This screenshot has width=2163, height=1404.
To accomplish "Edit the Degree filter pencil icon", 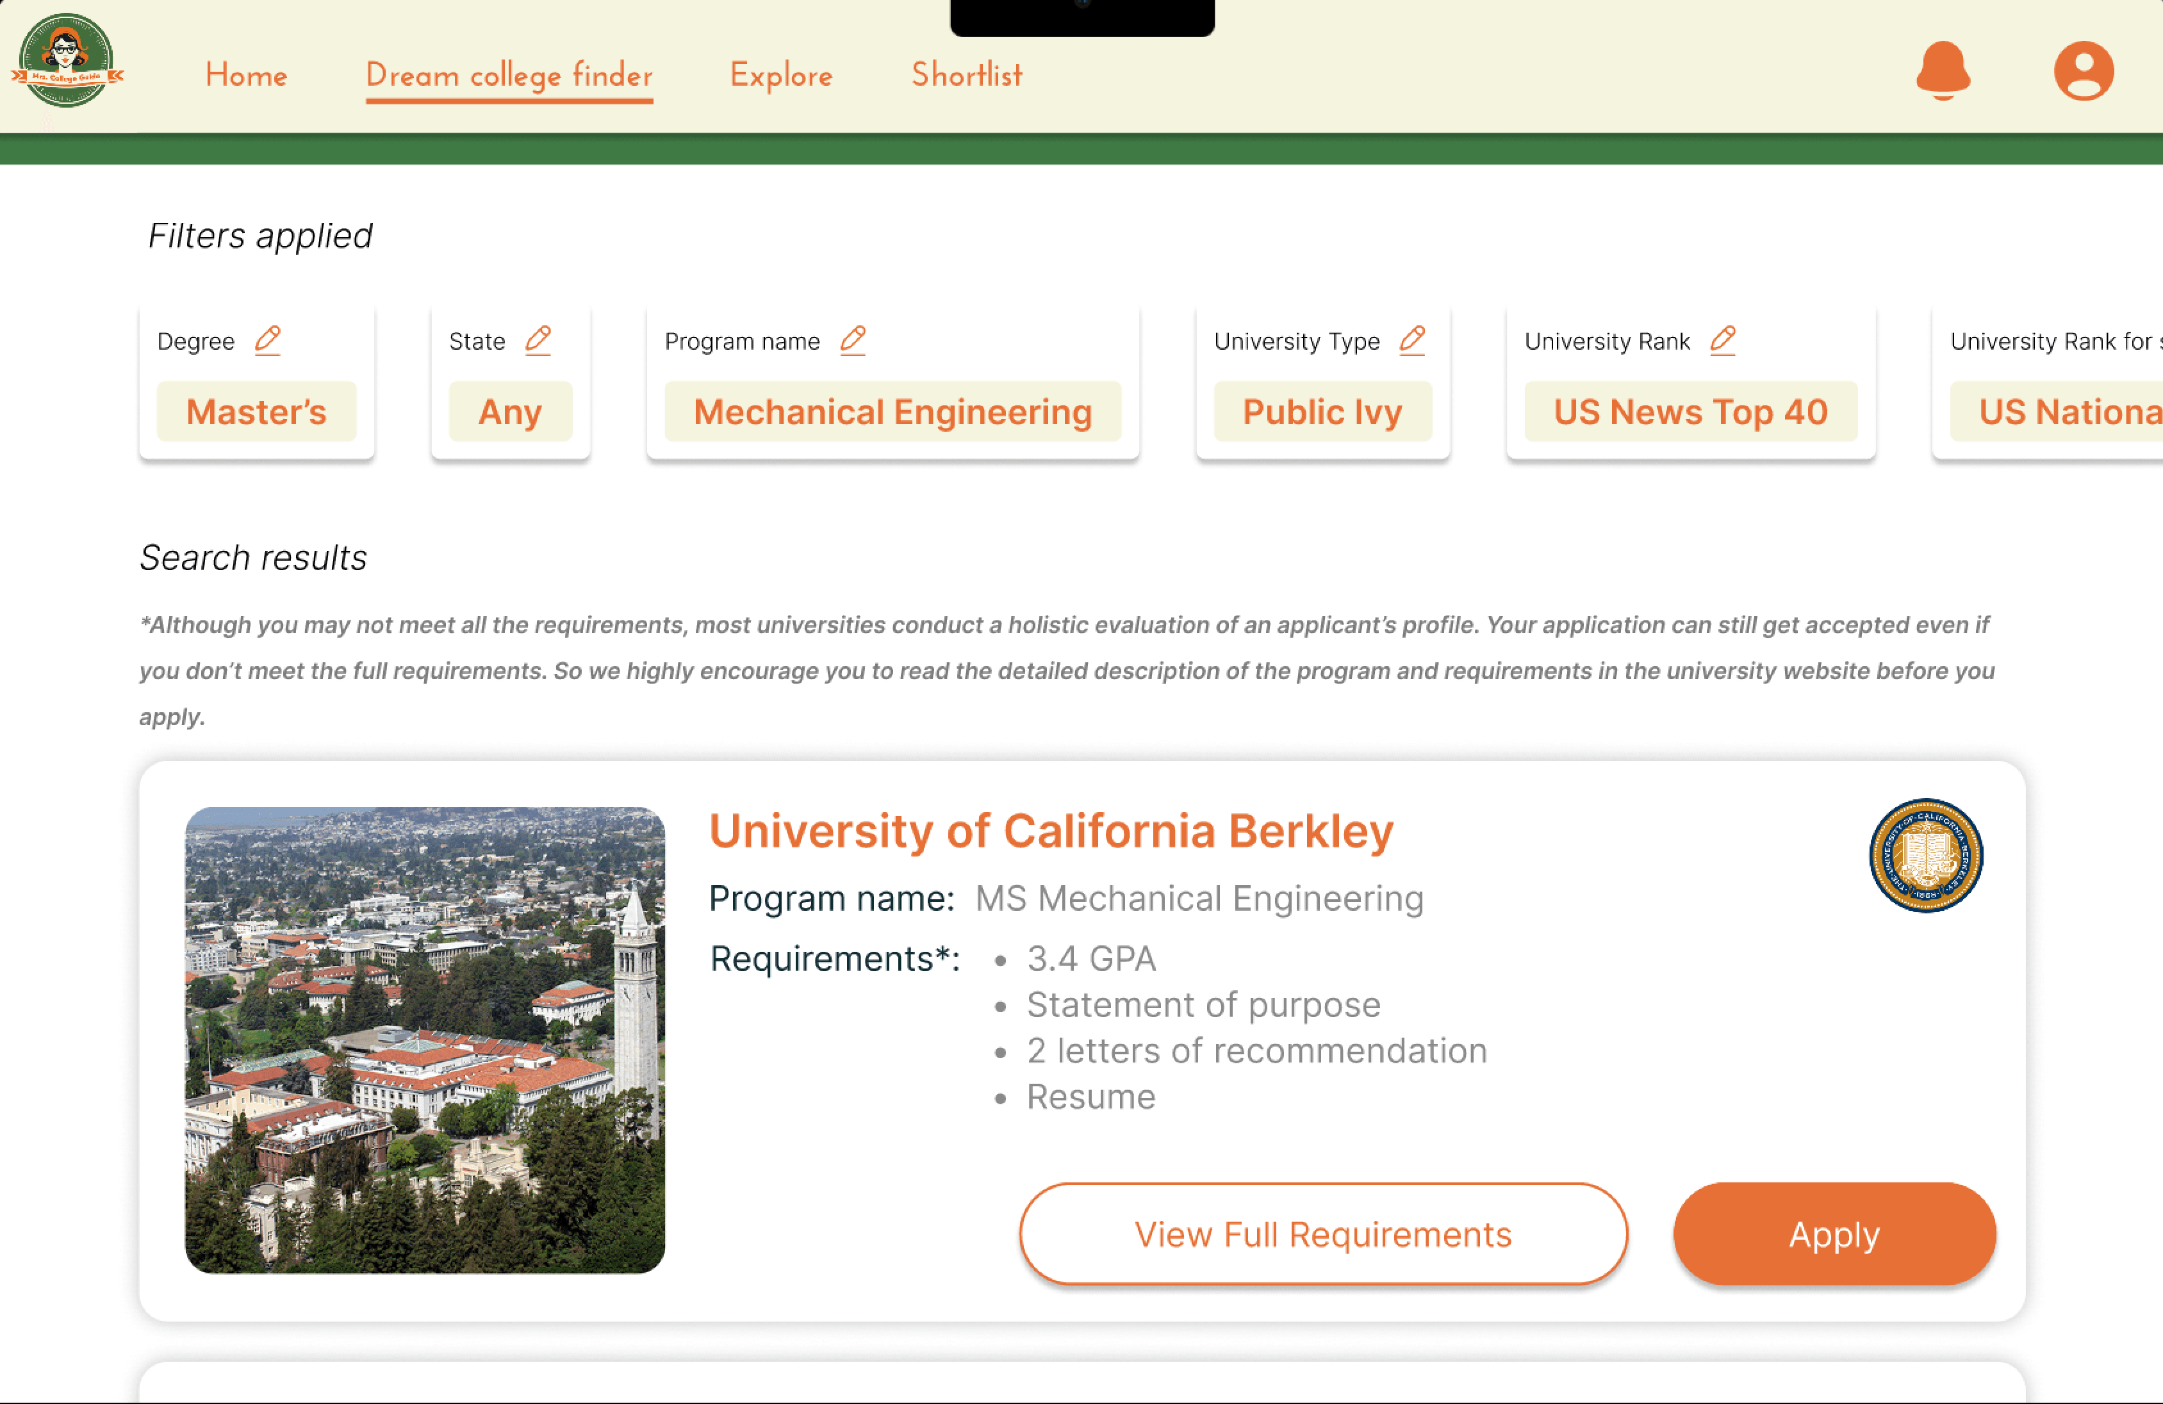I will (x=267, y=340).
